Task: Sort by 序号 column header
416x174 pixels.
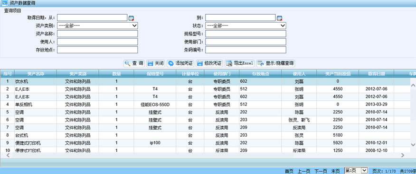Action: [8, 74]
